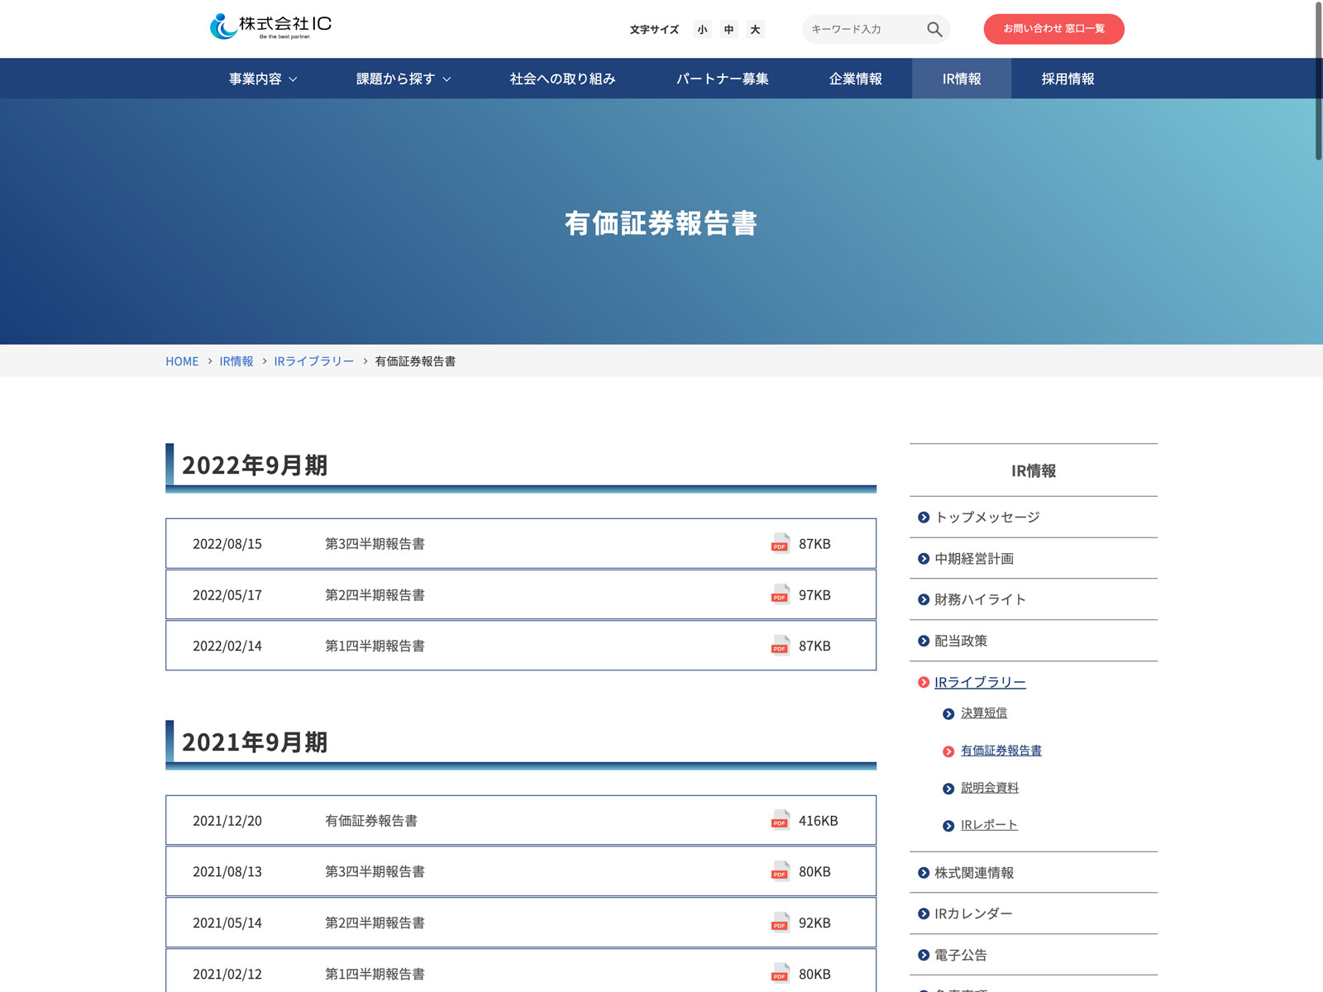
Task: Open パートナー募集 in navigation
Action: 722,79
